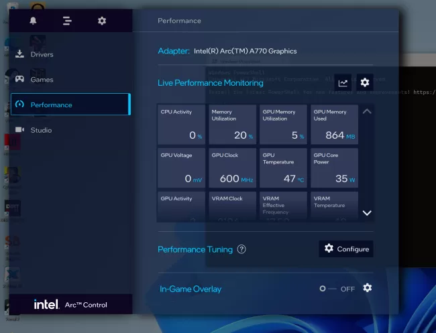Click the Configure button for Performance Tuning
The image size is (436, 333).
[x=346, y=249]
